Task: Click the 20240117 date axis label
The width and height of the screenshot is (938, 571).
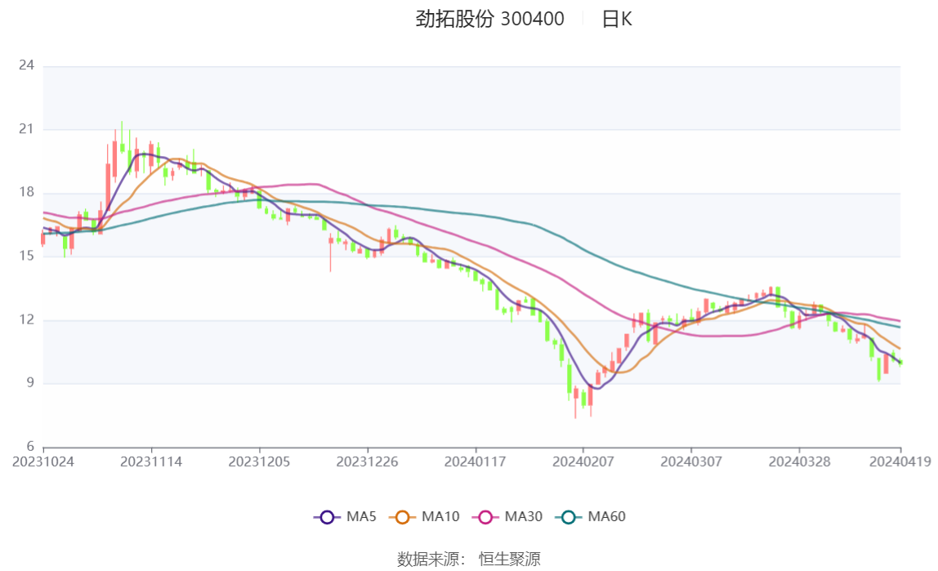Action: pos(476,462)
